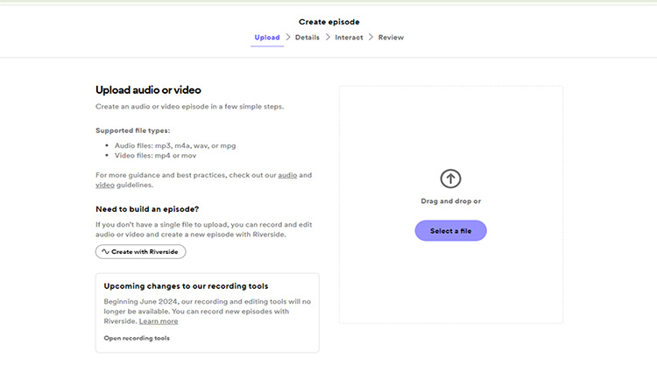Open the video guidelines link

coord(105,185)
